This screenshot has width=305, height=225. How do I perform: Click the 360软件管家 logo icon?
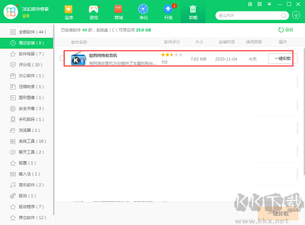(x=11, y=12)
